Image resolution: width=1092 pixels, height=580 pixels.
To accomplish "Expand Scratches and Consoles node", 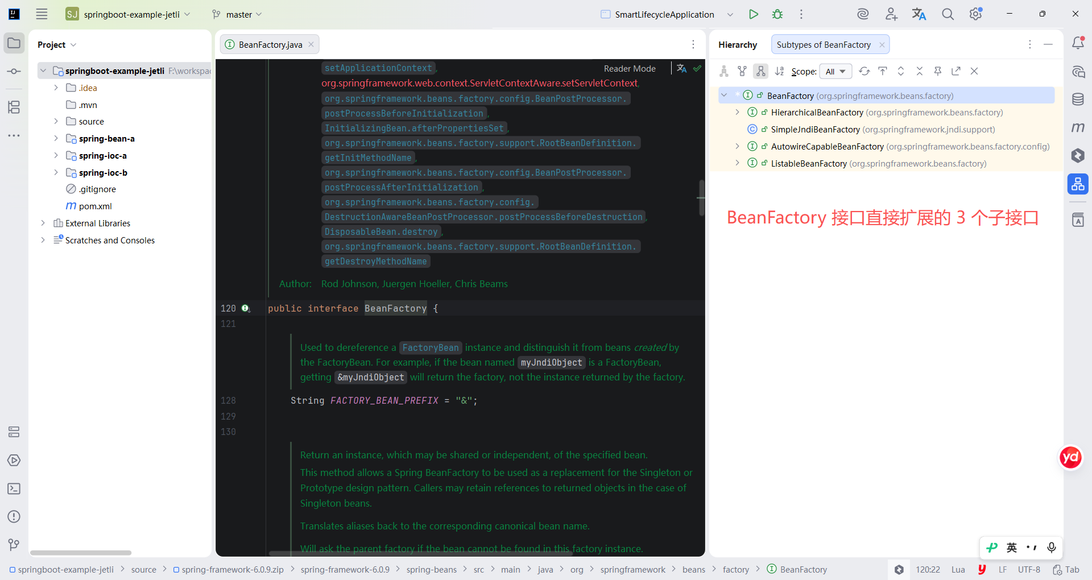I will coord(43,241).
